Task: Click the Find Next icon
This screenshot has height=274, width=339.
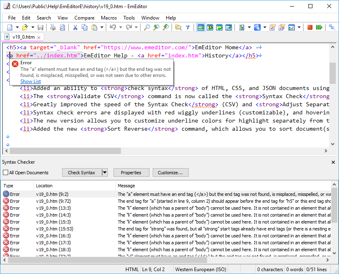Action: tap(156, 27)
